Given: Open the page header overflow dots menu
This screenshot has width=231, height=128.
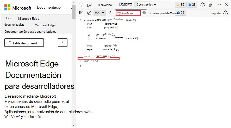Looking at the screenshot, I should click(71, 7).
